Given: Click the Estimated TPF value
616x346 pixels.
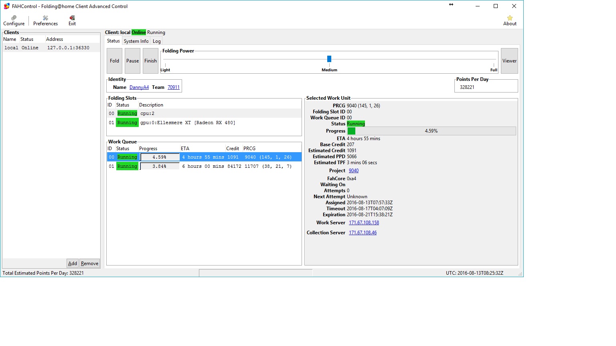Looking at the screenshot, I should [x=362, y=163].
